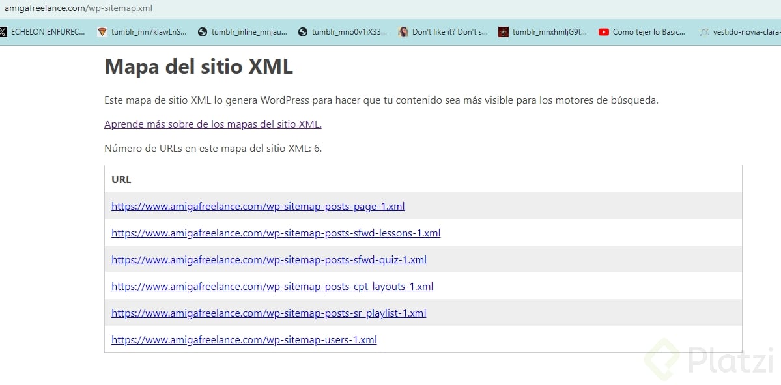Open the YouTube "Como tejer lo Basic" bookmark
The height and width of the screenshot is (385, 781).
[x=643, y=32]
